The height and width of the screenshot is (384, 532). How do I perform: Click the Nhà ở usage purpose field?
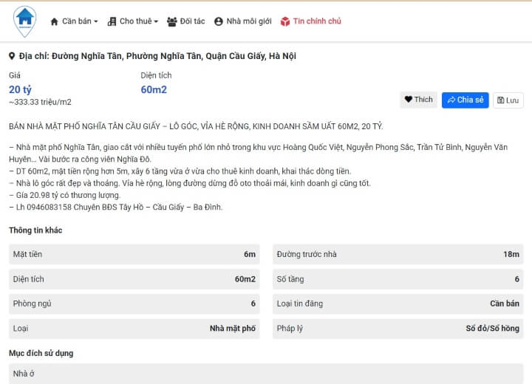[x=24, y=374]
